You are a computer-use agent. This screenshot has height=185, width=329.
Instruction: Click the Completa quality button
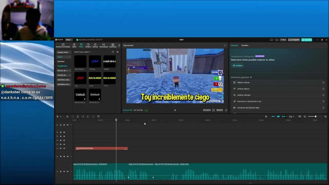[x=207, y=110]
